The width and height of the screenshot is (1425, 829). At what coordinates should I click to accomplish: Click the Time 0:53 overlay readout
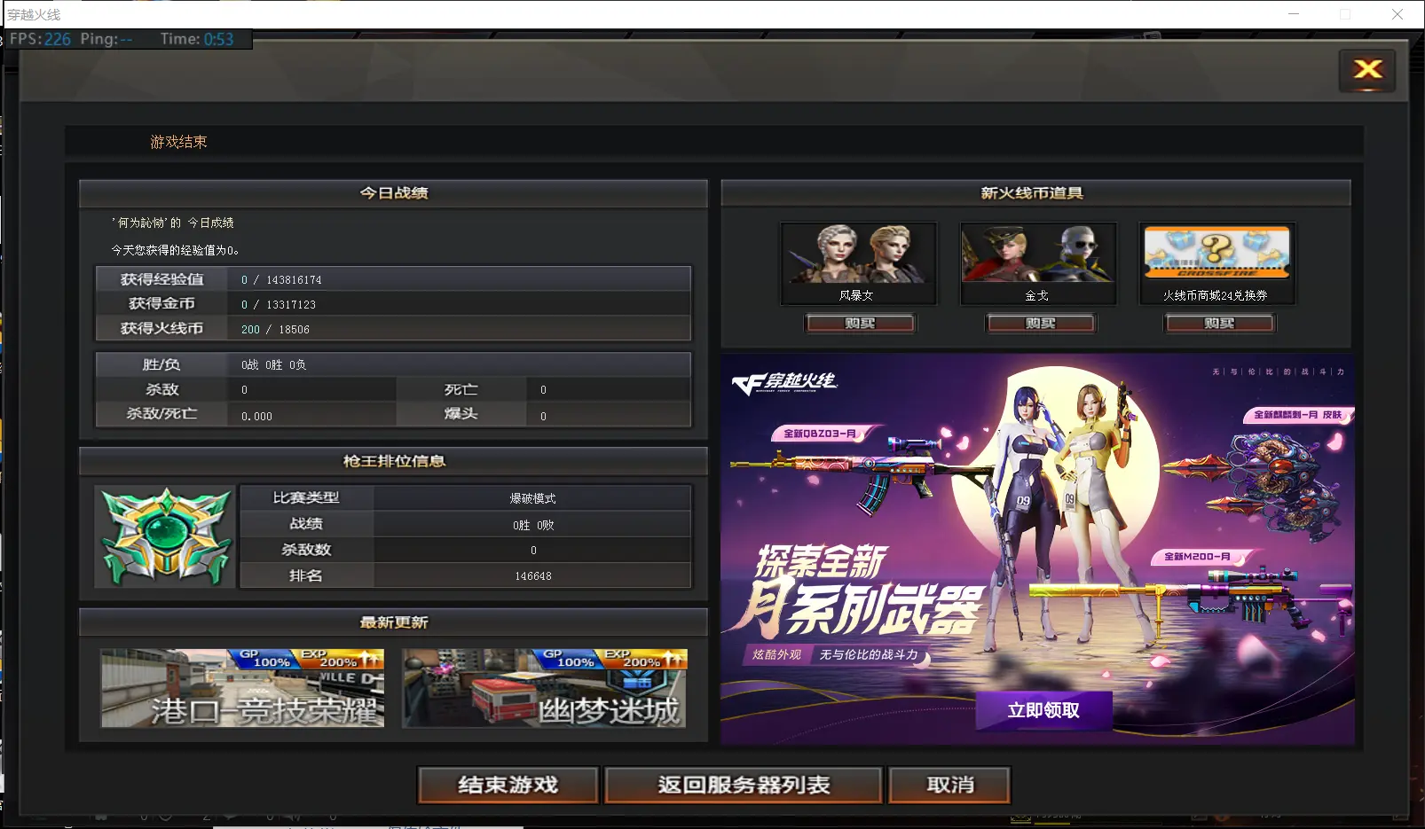coord(197,39)
